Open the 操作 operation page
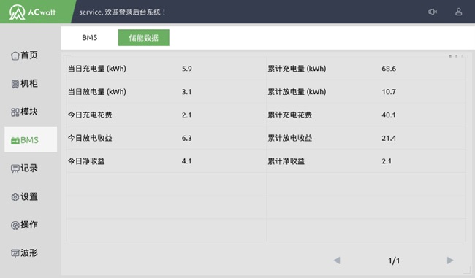 click(x=24, y=225)
